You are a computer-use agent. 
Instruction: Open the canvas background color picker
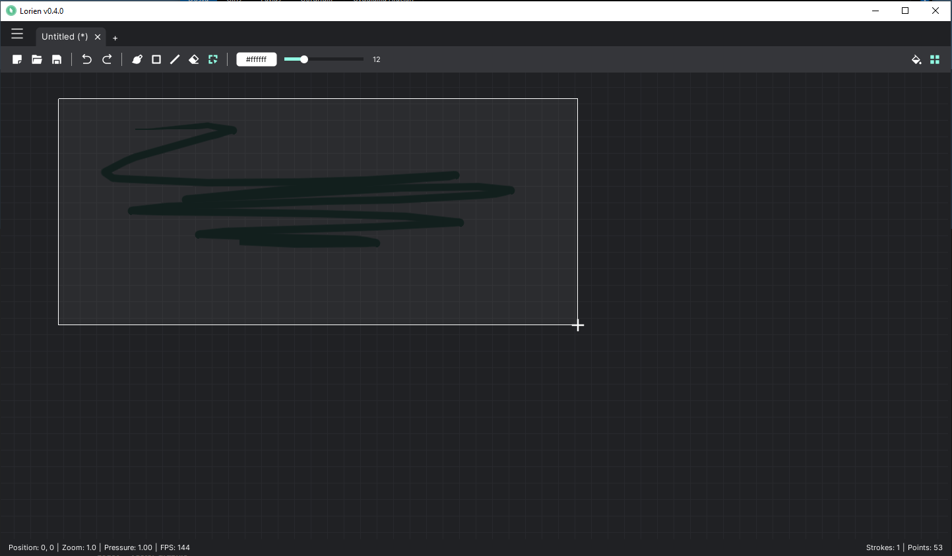[916, 59]
